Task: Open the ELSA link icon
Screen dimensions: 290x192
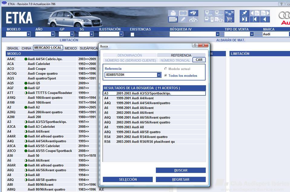Action: point(209,13)
